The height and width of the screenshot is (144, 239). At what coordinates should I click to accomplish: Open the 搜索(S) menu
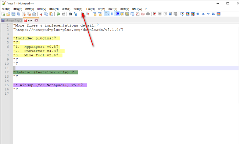(29, 9)
